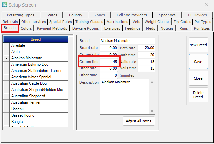Click the breed list scrollbar thumb

[x=71, y=46]
